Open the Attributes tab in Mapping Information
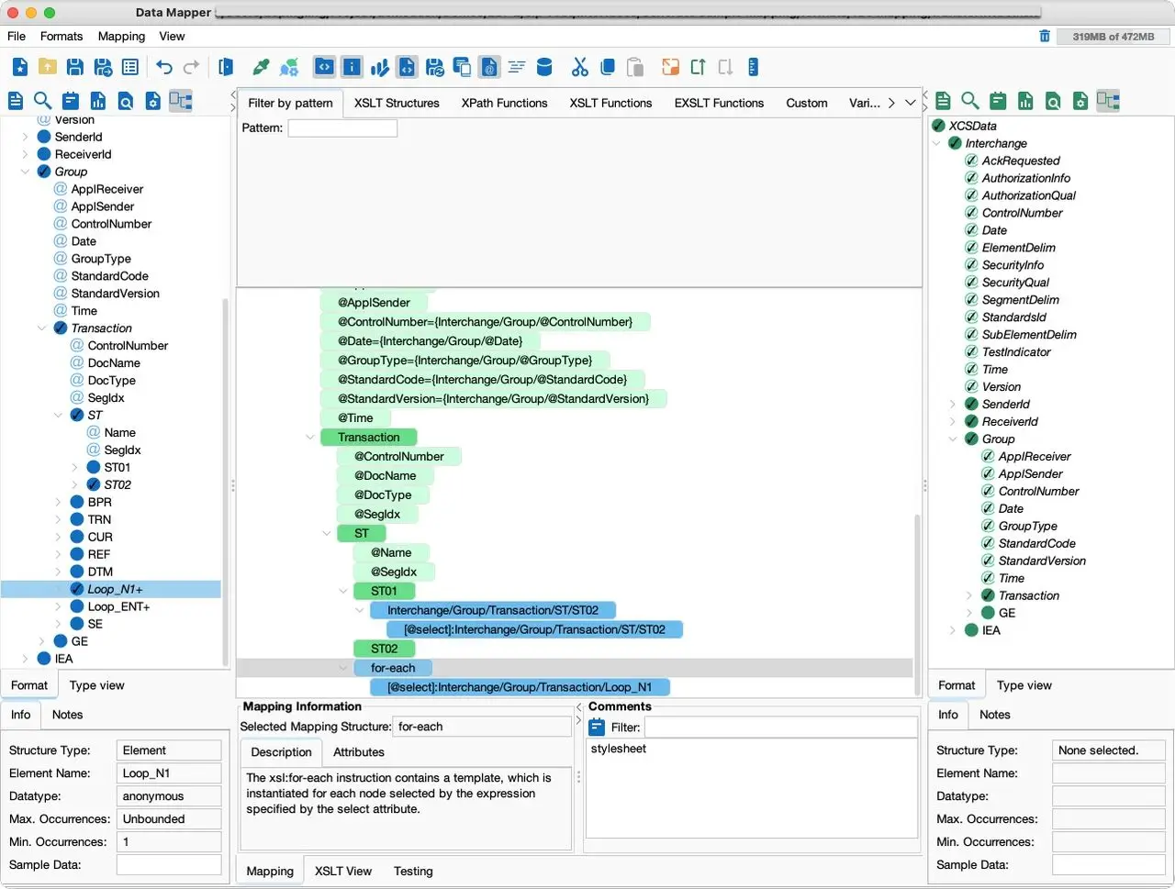Image resolution: width=1175 pixels, height=889 pixels. (359, 751)
